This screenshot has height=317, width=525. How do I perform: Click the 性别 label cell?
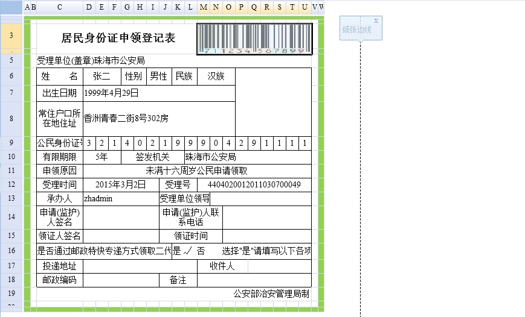[x=134, y=77]
